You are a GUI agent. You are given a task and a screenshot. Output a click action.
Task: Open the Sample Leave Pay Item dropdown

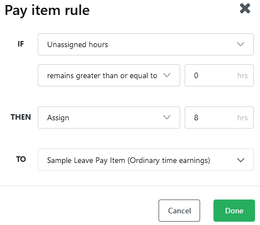[146, 160]
